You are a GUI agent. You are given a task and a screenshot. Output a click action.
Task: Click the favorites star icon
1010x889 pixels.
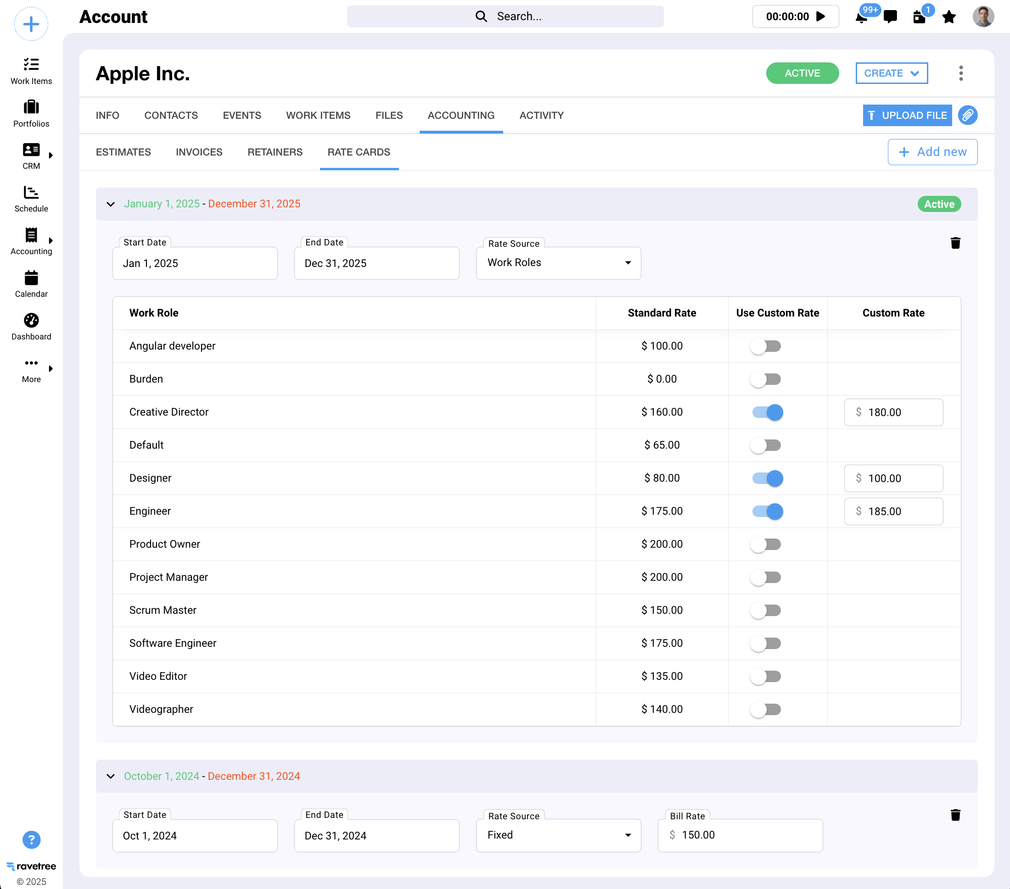pos(948,17)
